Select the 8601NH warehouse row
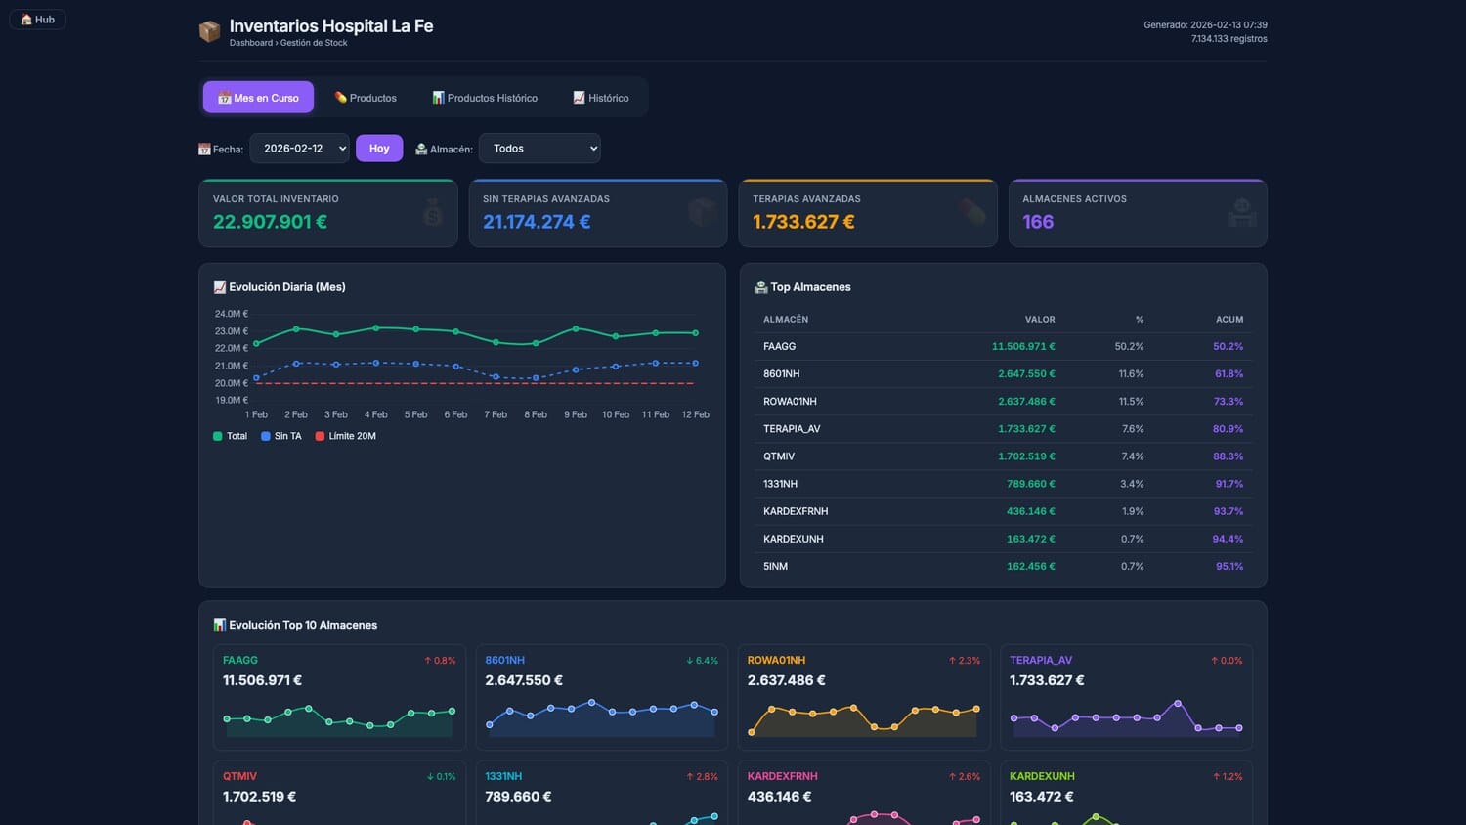 (x=1003, y=374)
